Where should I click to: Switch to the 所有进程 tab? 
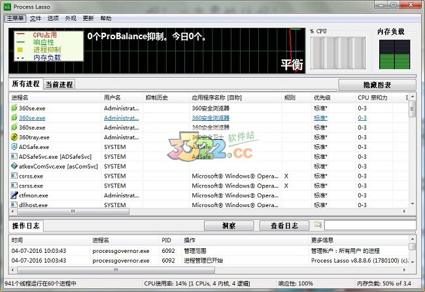[25, 84]
